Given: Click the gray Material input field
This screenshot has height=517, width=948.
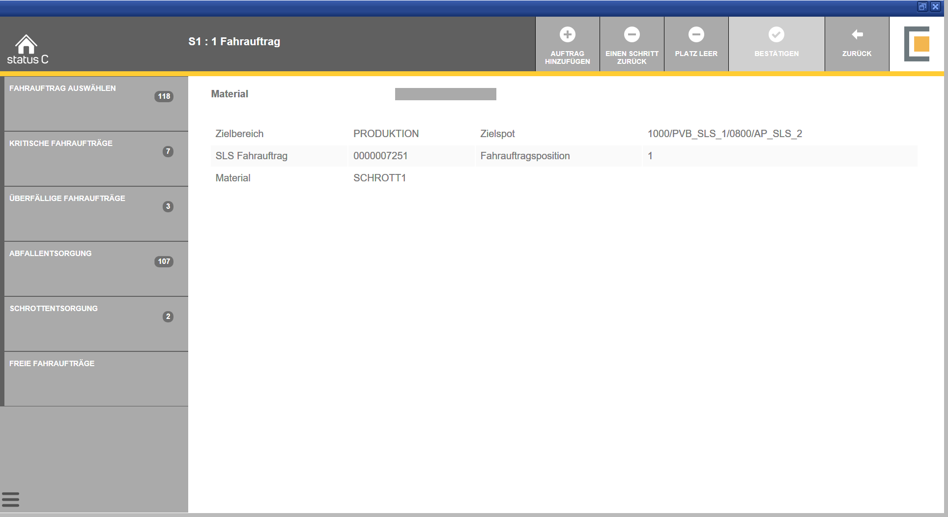Looking at the screenshot, I should coord(445,94).
